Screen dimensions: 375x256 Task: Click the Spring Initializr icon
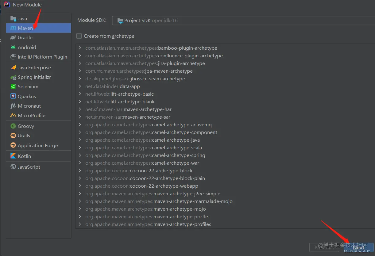point(13,77)
